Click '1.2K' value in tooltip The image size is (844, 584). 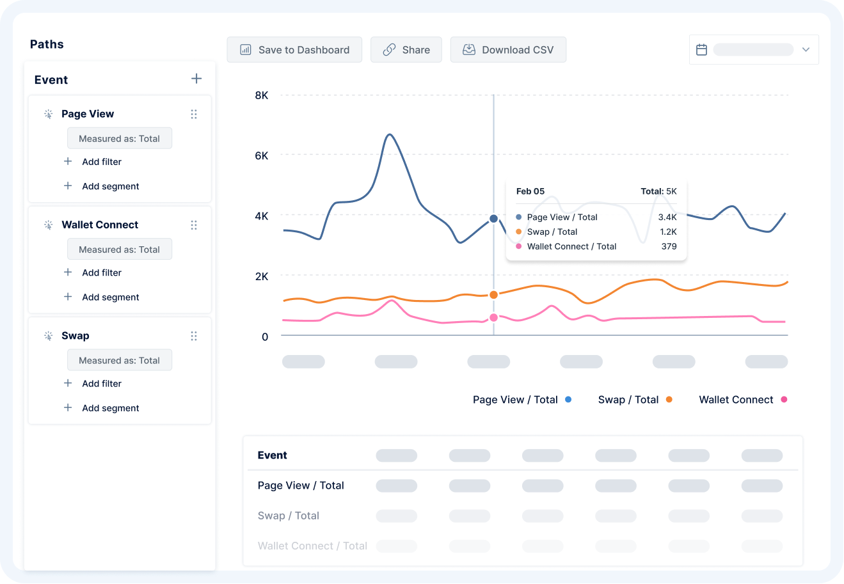pyautogui.click(x=668, y=232)
